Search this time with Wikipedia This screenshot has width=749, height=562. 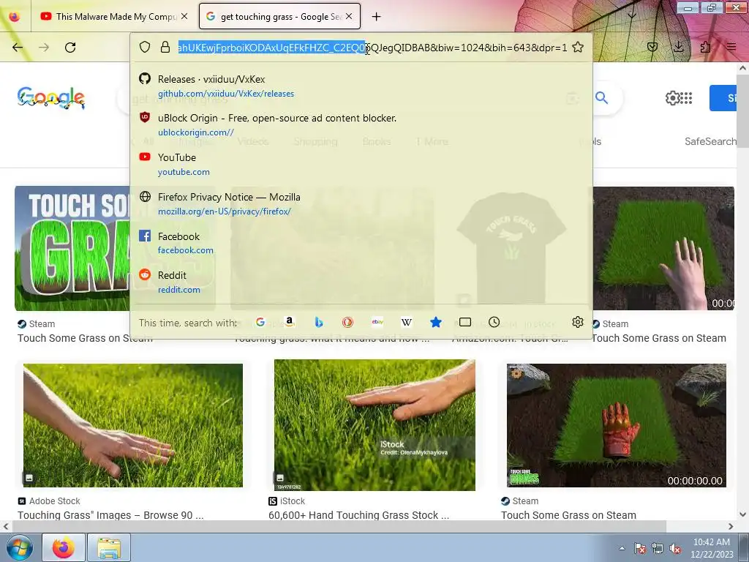point(407,322)
